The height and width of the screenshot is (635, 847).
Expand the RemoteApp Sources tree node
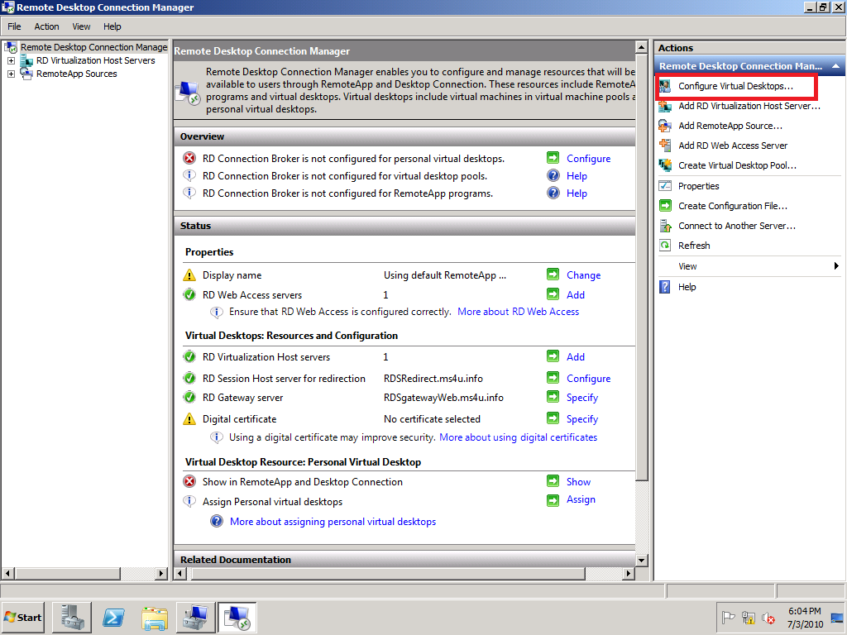click(x=11, y=74)
